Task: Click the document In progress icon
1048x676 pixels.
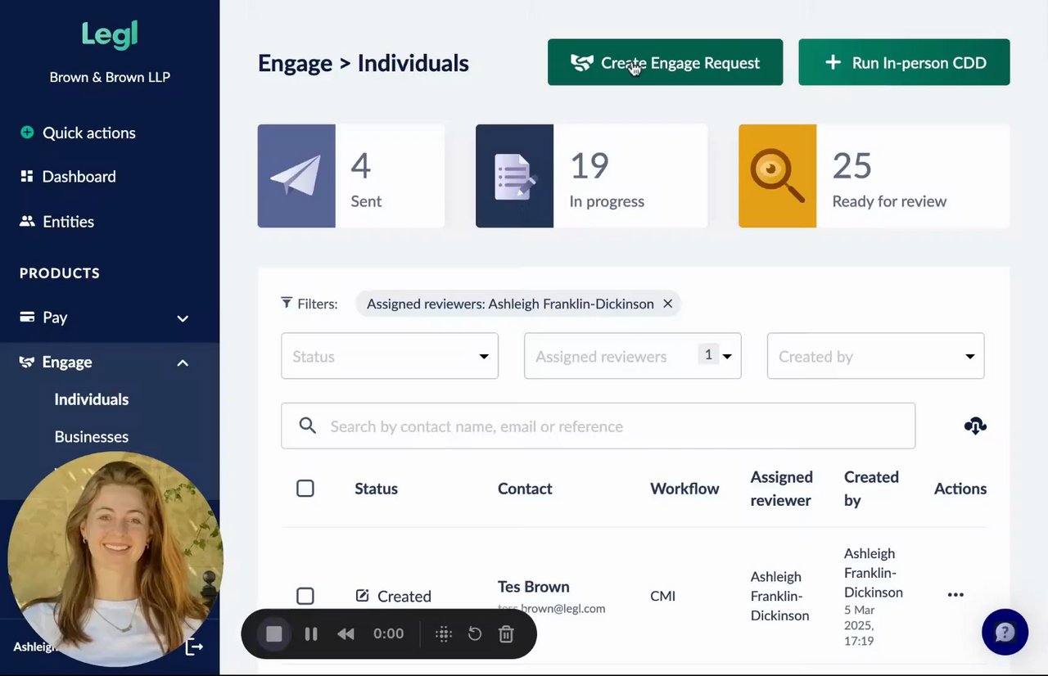Action: point(514,176)
